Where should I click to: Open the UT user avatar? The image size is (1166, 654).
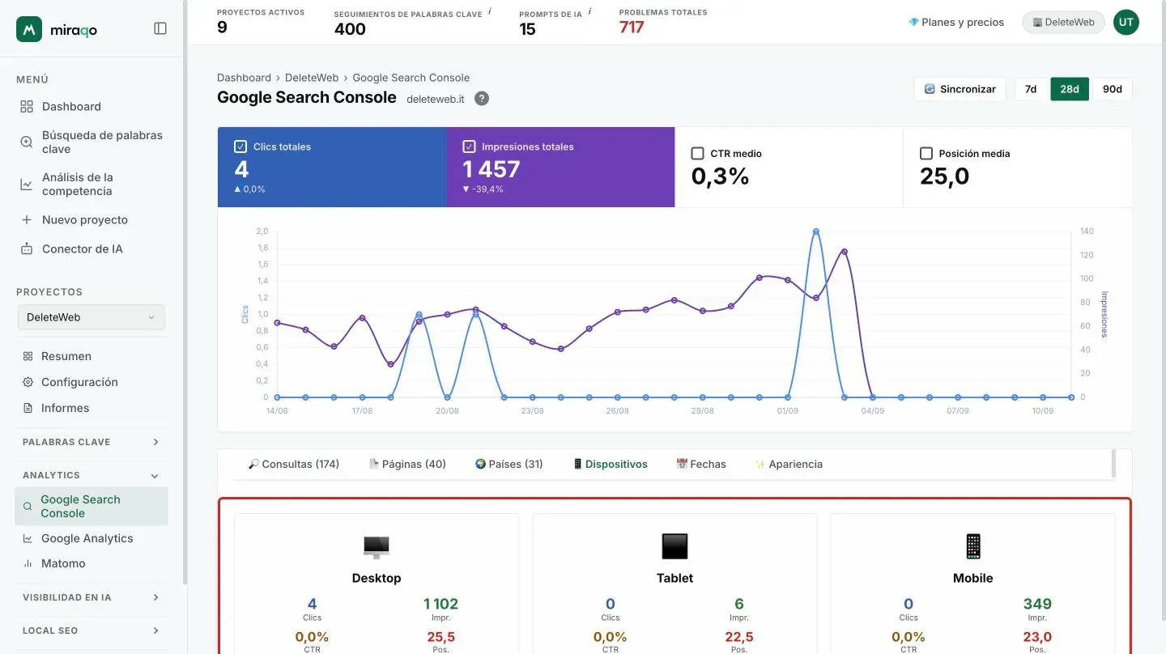(x=1126, y=22)
